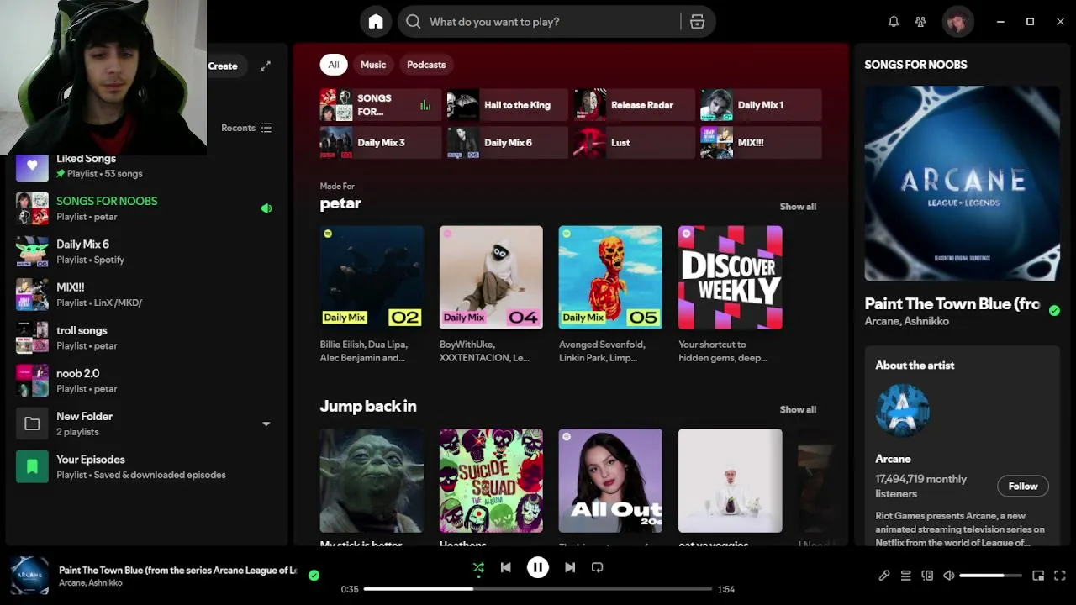The height and width of the screenshot is (605, 1076).
Task: Open the Lust tile
Action: coord(634,143)
